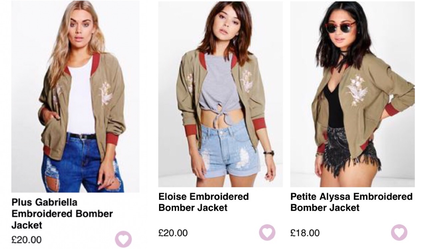Open Petite Alyssa Embroidered Bomber Jacket title
Screen dimensions: 426x249
351,202
